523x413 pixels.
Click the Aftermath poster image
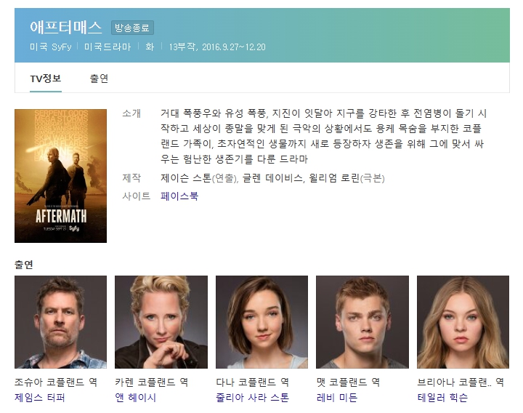coord(61,176)
